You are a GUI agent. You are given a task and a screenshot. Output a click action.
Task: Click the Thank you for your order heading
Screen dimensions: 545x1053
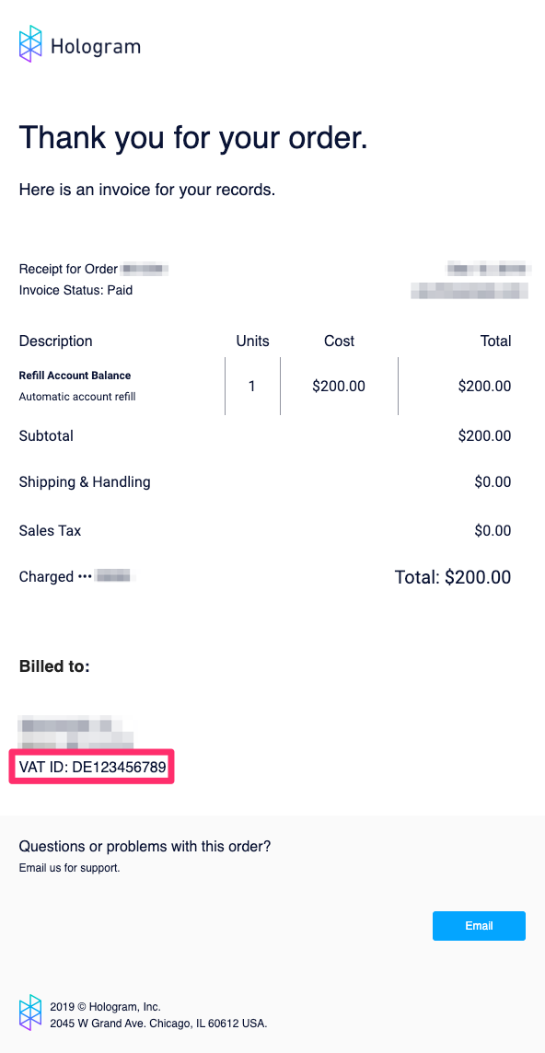pos(192,136)
